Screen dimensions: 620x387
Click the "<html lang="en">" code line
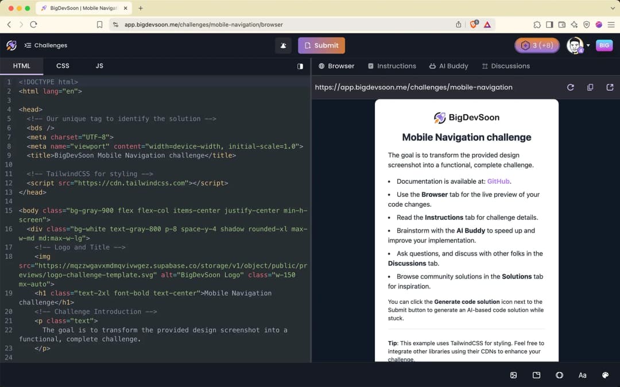tap(50, 91)
